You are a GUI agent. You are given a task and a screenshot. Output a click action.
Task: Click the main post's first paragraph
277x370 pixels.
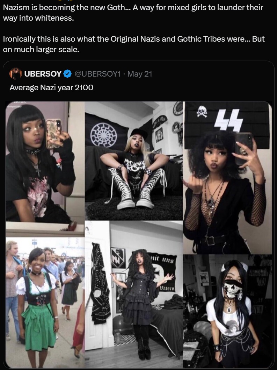point(133,13)
